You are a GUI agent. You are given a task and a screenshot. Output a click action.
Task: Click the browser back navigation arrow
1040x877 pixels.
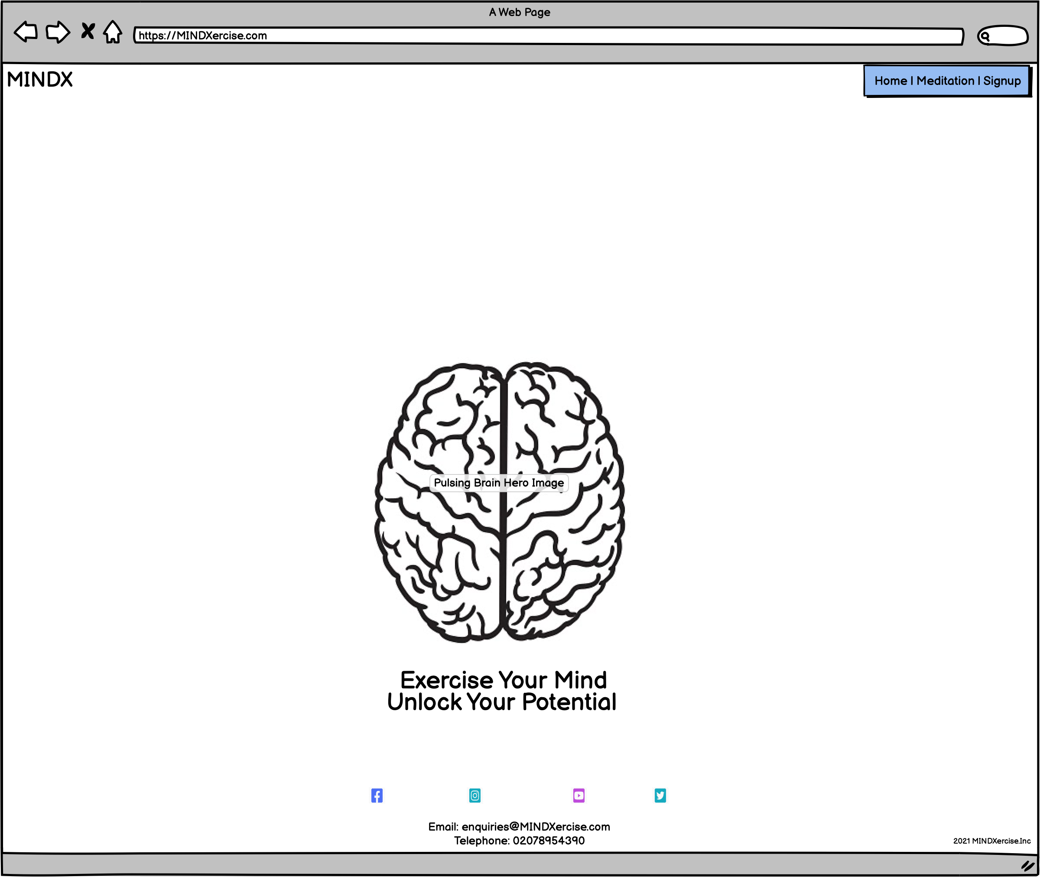click(x=26, y=35)
